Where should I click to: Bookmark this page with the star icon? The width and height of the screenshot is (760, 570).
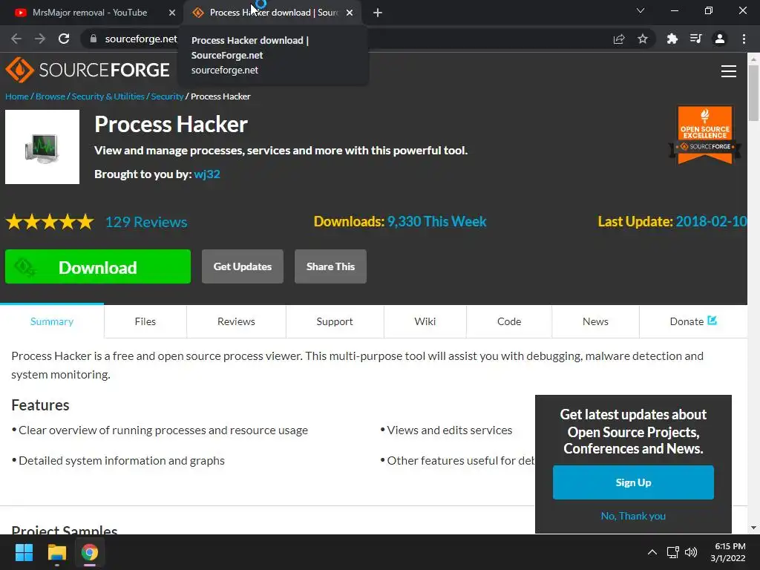(643, 39)
